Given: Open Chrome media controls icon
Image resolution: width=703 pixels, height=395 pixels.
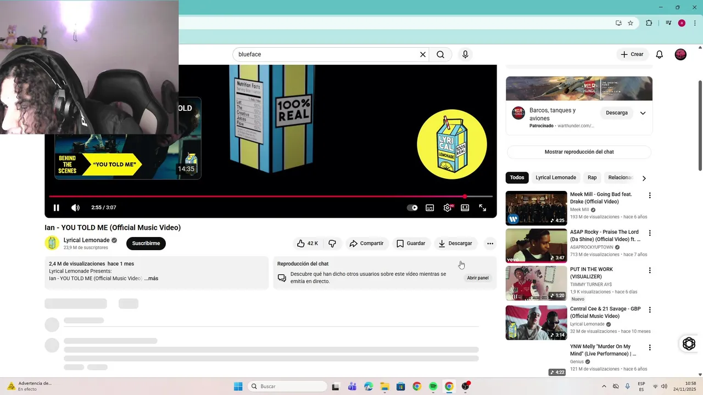Looking at the screenshot, I should click(668, 23).
